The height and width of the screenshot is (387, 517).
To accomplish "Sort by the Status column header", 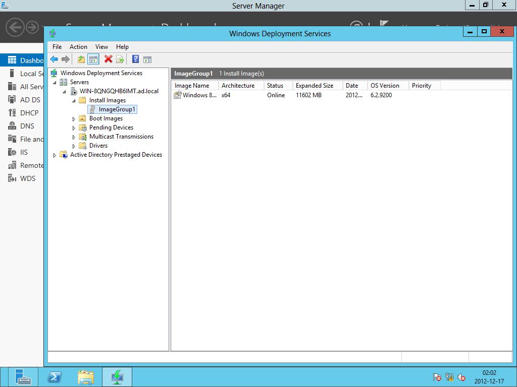I will coord(278,86).
